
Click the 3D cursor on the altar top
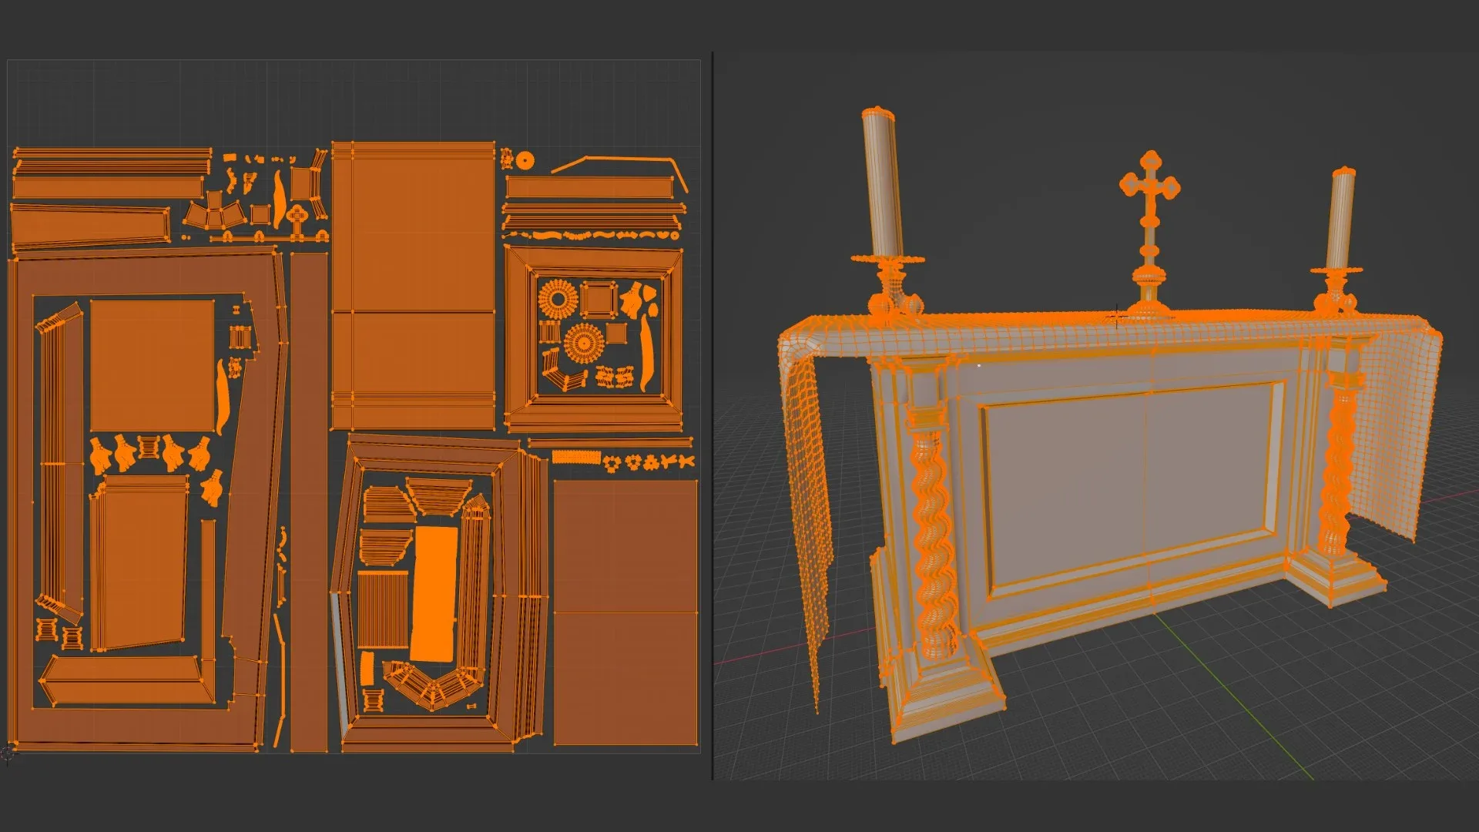[1117, 317]
